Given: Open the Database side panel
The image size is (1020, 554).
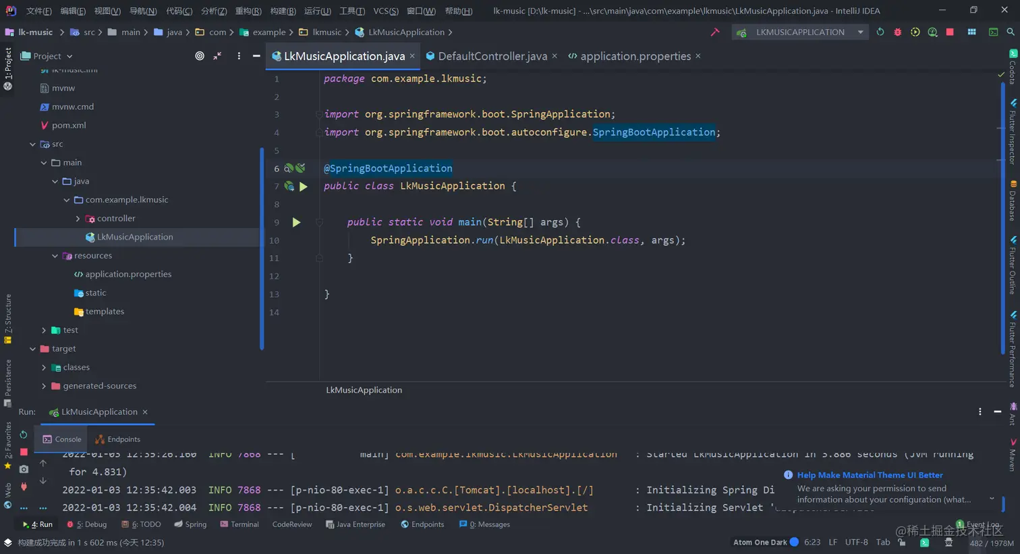Looking at the screenshot, I should click(x=1013, y=200).
